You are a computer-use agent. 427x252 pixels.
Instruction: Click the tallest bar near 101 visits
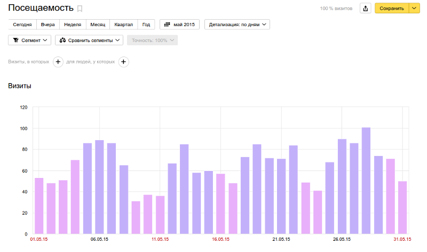[x=366, y=181]
